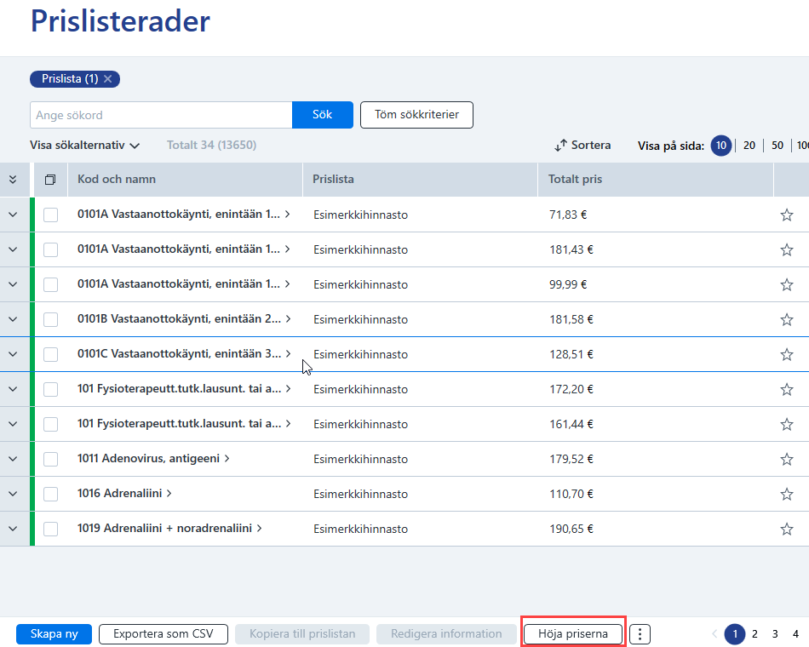Click the Sortera sort icon

(x=560, y=146)
